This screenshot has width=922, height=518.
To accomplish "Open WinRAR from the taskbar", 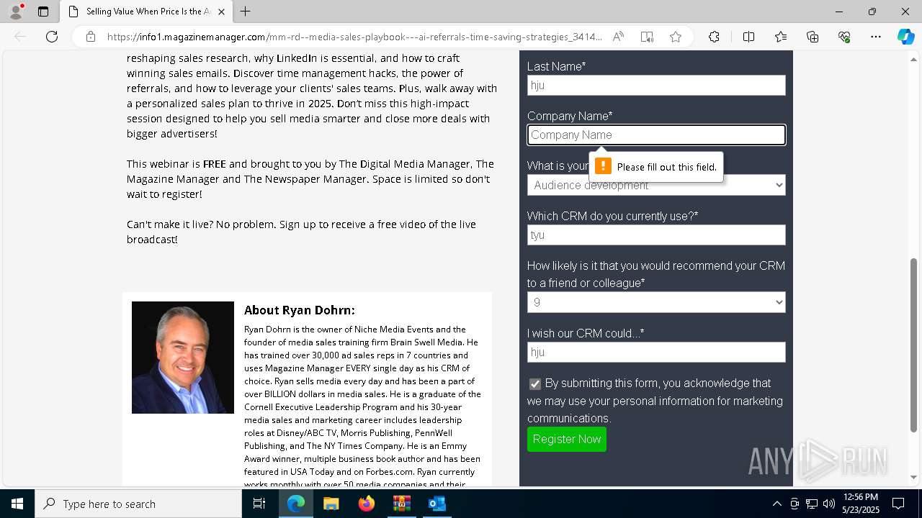I will coord(401,504).
